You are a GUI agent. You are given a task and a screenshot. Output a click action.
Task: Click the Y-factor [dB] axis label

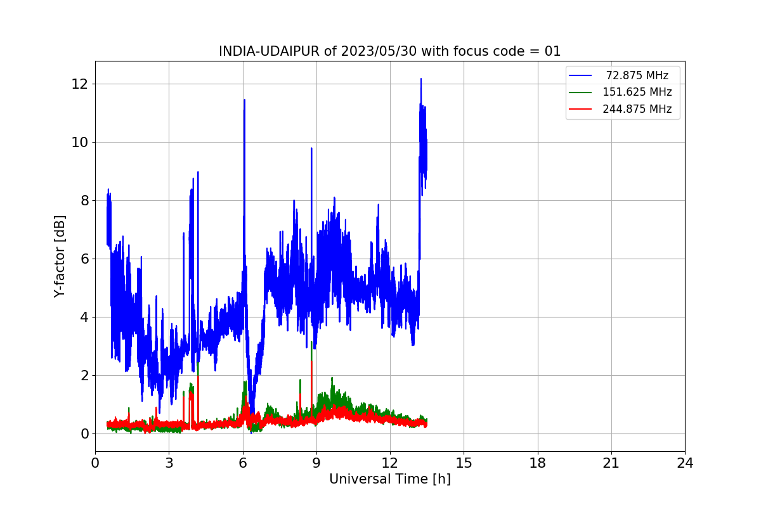tap(60, 257)
